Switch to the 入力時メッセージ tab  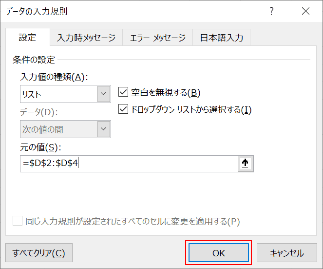coord(86,38)
